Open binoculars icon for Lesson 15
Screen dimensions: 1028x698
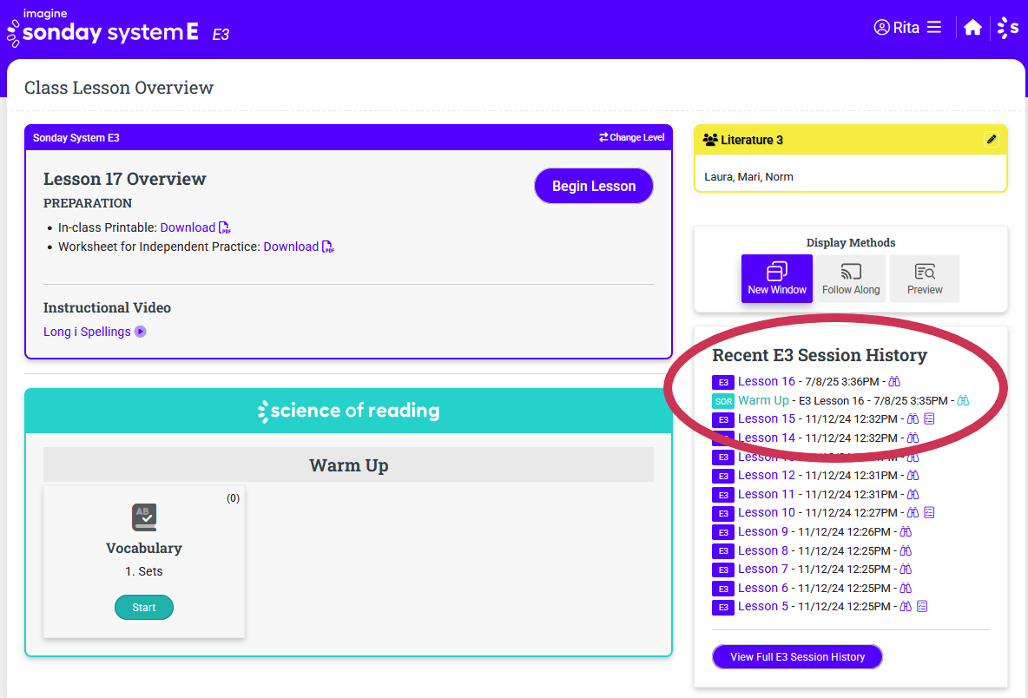click(913, 418)
